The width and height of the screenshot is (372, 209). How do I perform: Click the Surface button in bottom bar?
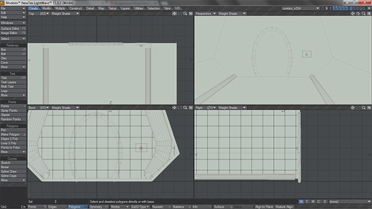point(223,207)
